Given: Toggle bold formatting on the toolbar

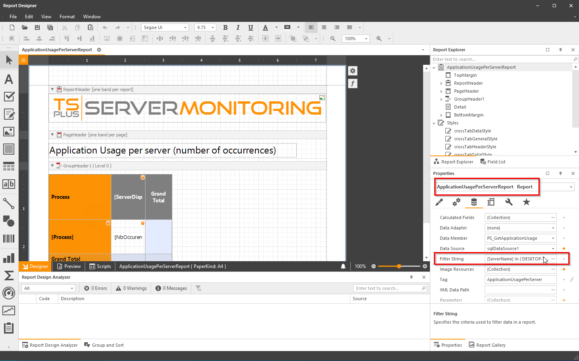Looking at the screenshot, I should pos(225,27).
